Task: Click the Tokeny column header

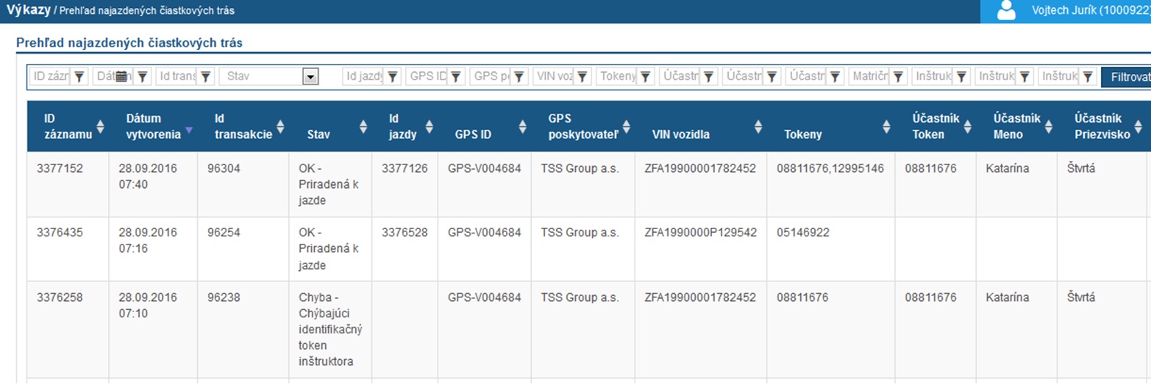Action: [803, 134]
